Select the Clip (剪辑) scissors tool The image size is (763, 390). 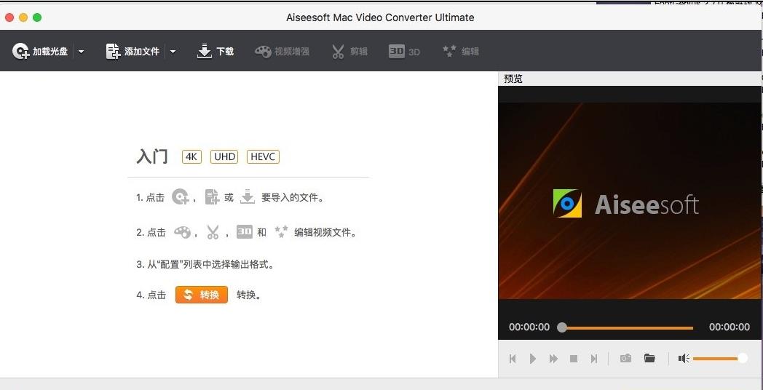(x=349, y=52)
